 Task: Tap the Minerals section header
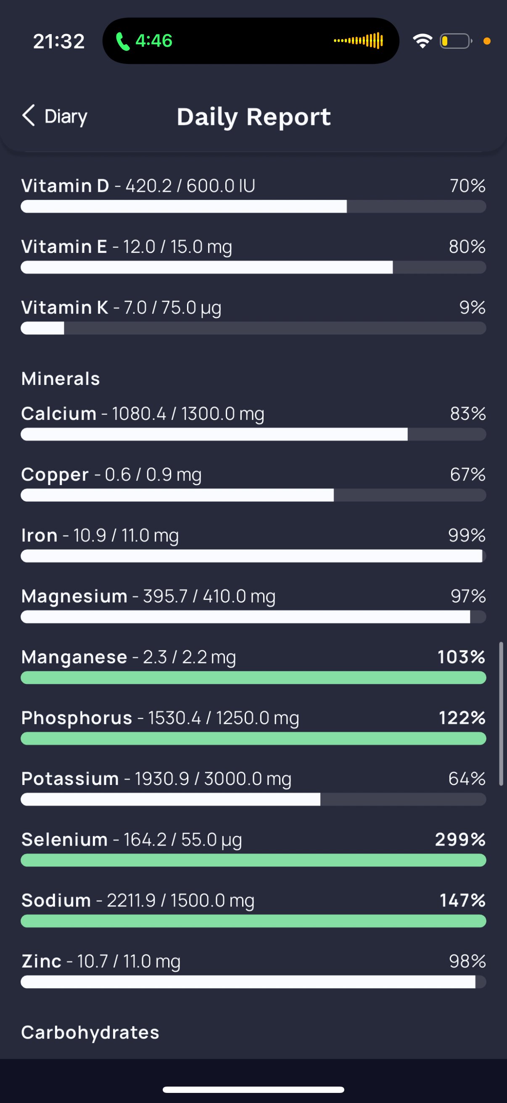coord(61,379)
